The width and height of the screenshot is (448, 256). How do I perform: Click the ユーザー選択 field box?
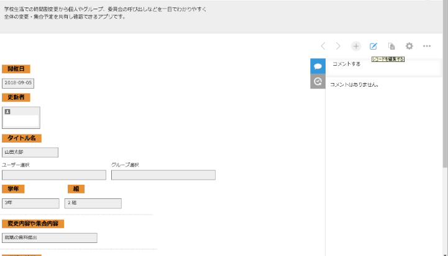[54, 175]
